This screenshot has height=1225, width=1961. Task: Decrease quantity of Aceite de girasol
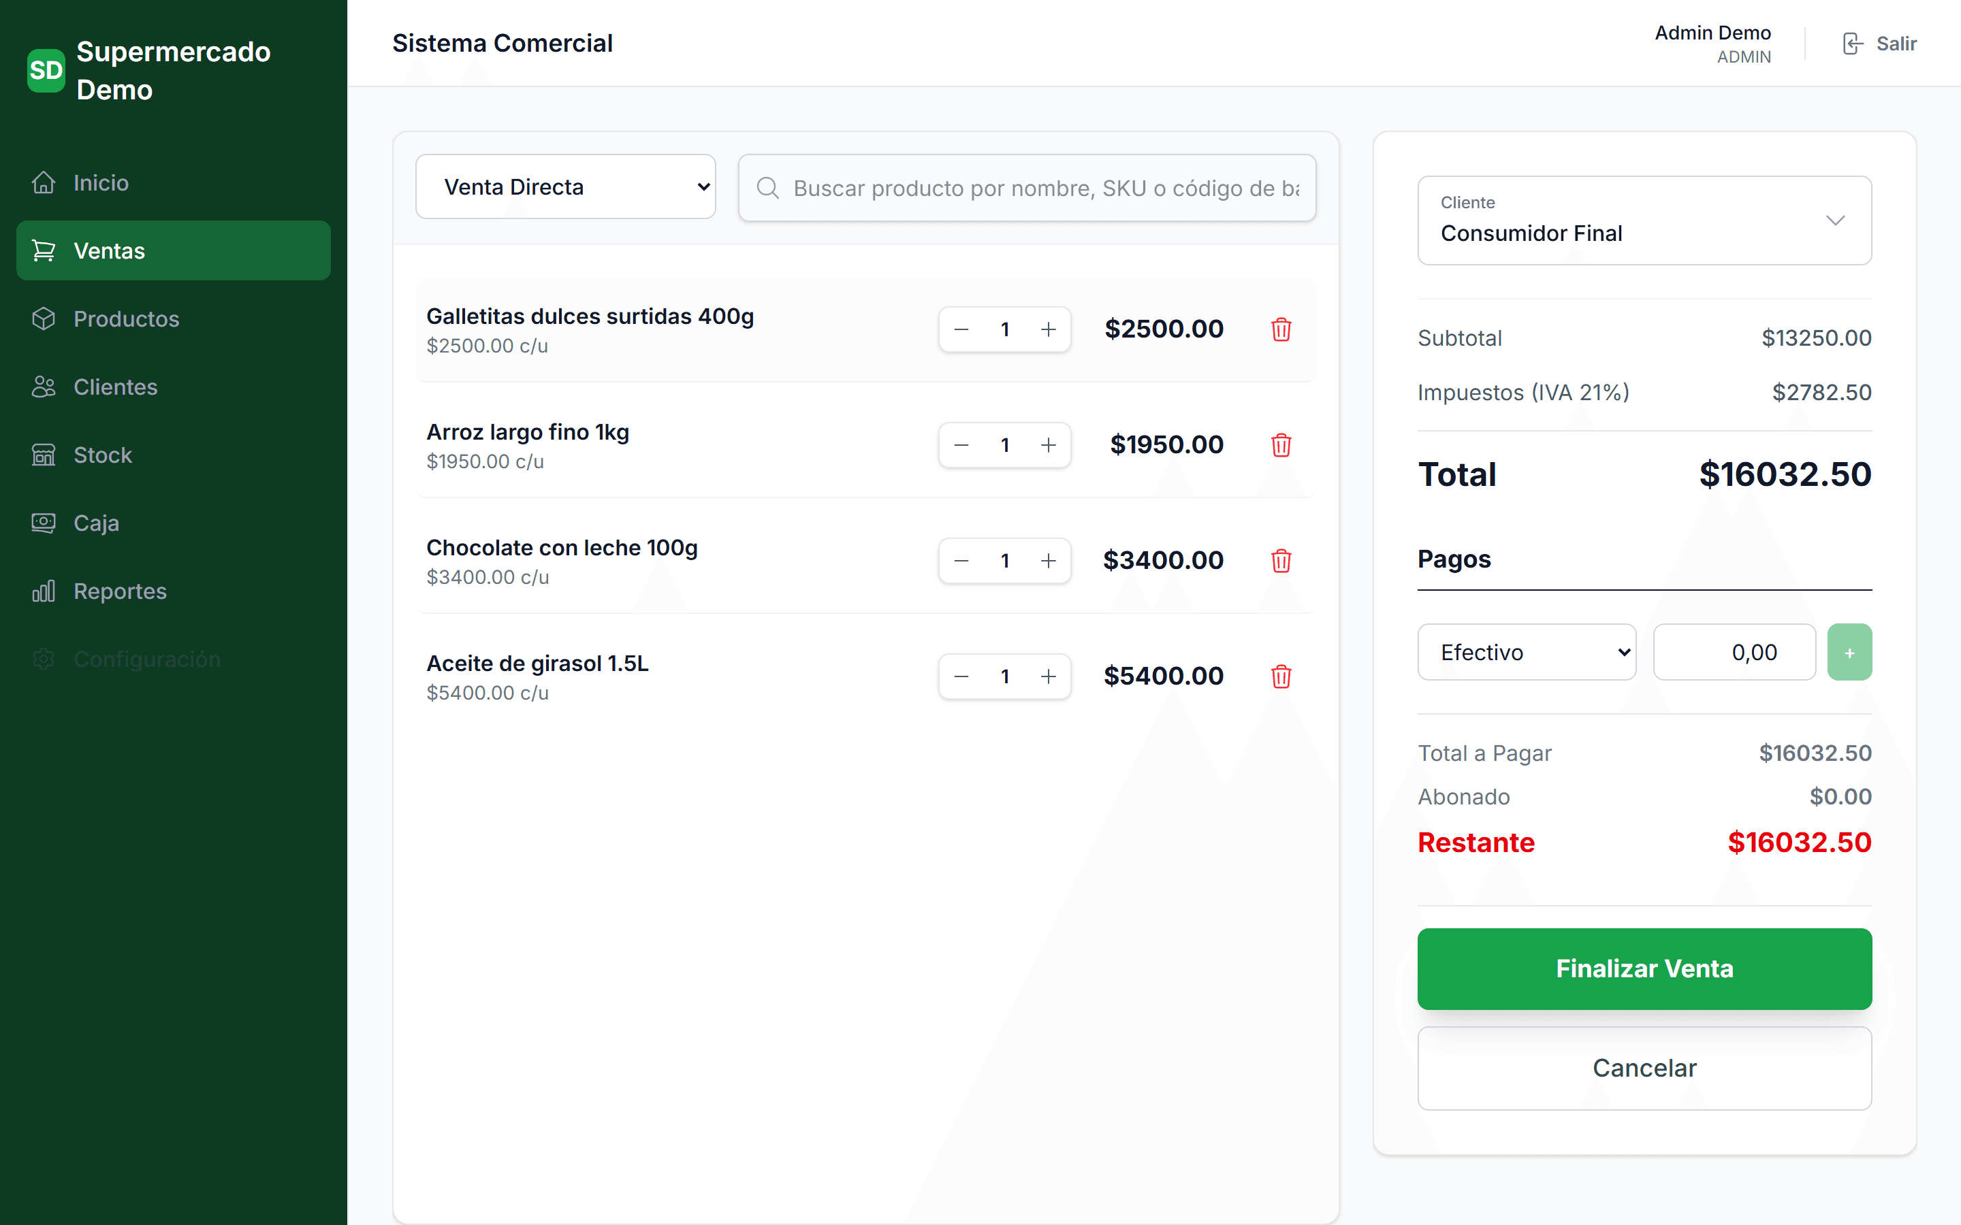point(962,677)
